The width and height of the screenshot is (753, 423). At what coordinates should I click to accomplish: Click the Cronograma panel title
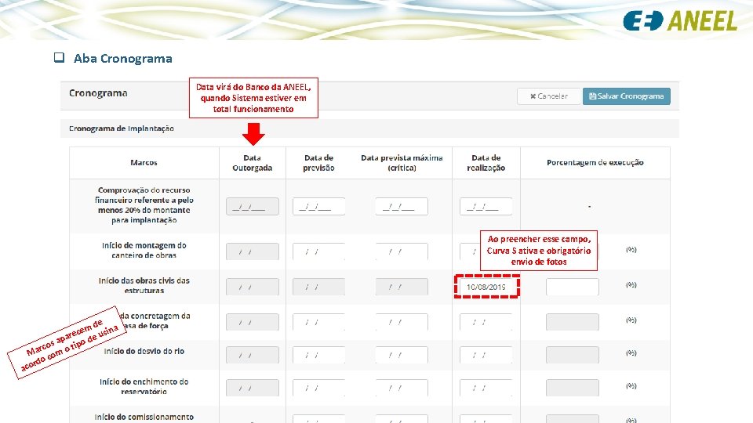click(98, 93)
